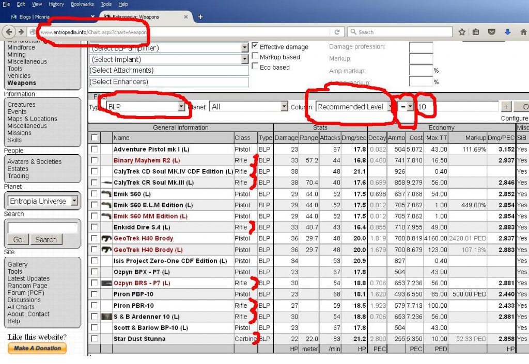Open the View menu
Image resolution: width=529 pixels, height=364 pixels.
(x=37, y=4)
